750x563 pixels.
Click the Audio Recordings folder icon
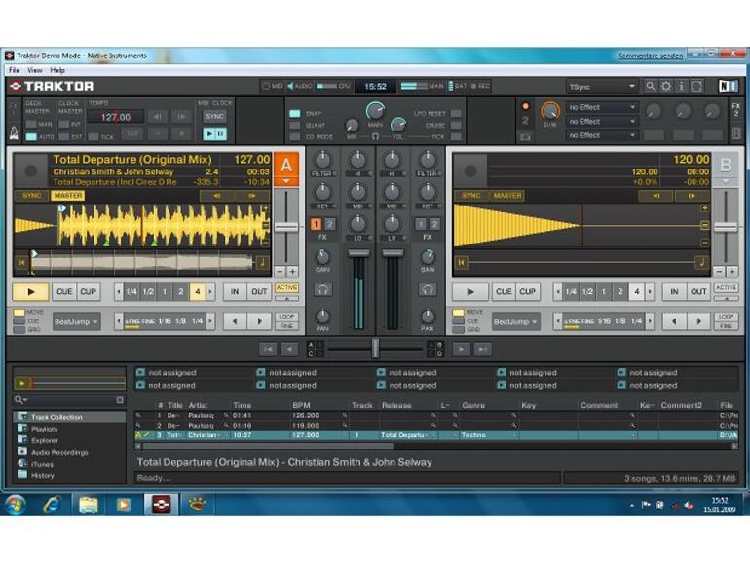click(x=21, y=452)
